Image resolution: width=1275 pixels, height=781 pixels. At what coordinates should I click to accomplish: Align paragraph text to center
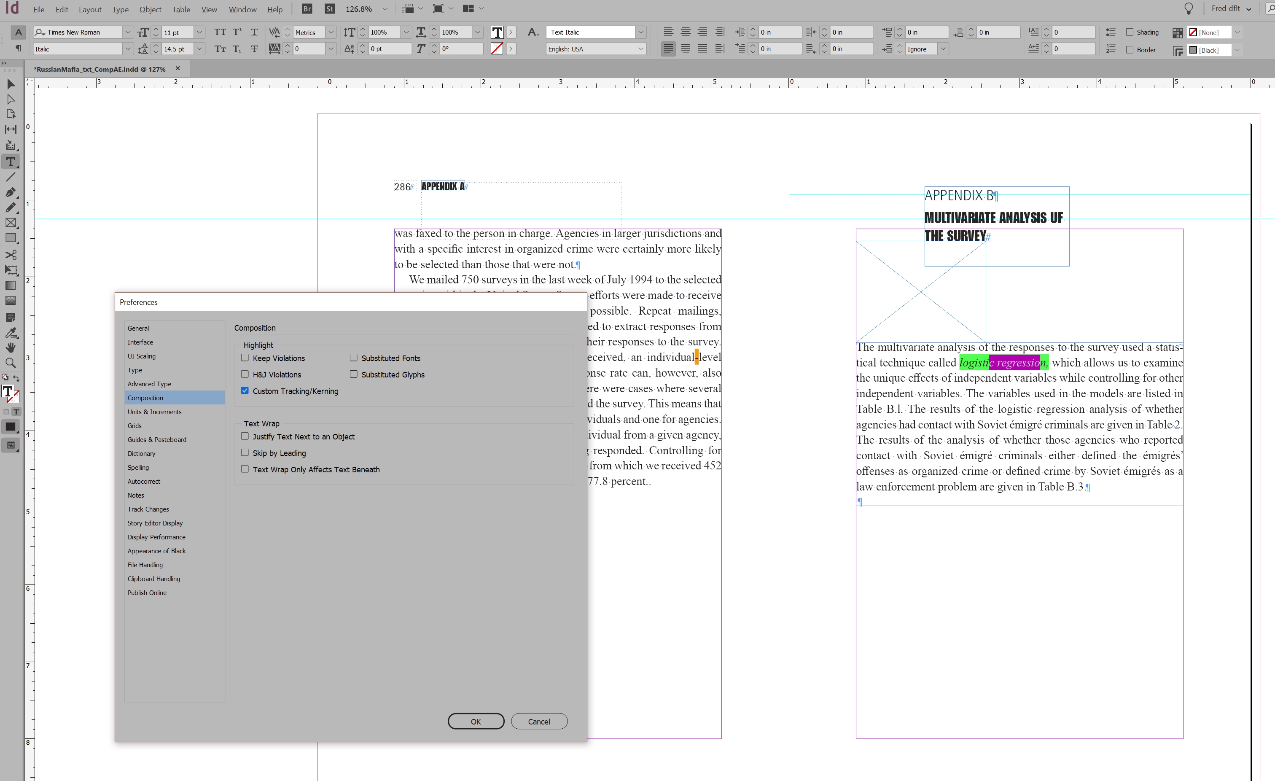coord(686,32)
